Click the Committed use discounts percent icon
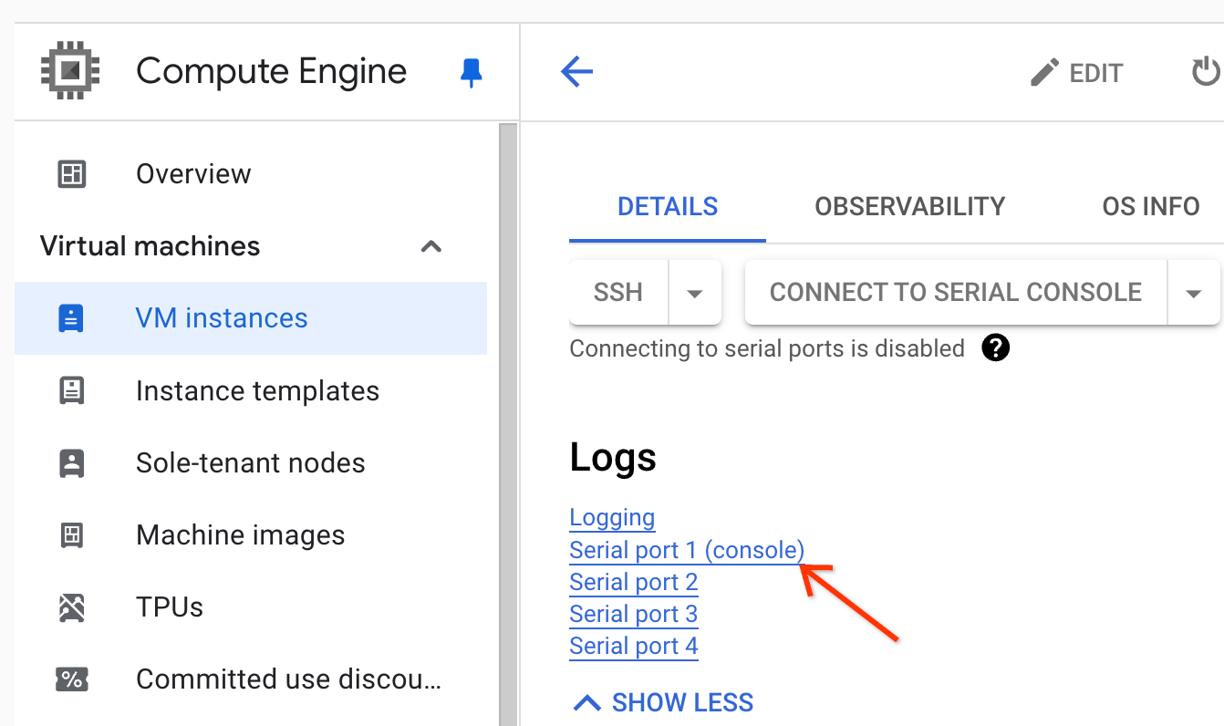 (69, 679)
